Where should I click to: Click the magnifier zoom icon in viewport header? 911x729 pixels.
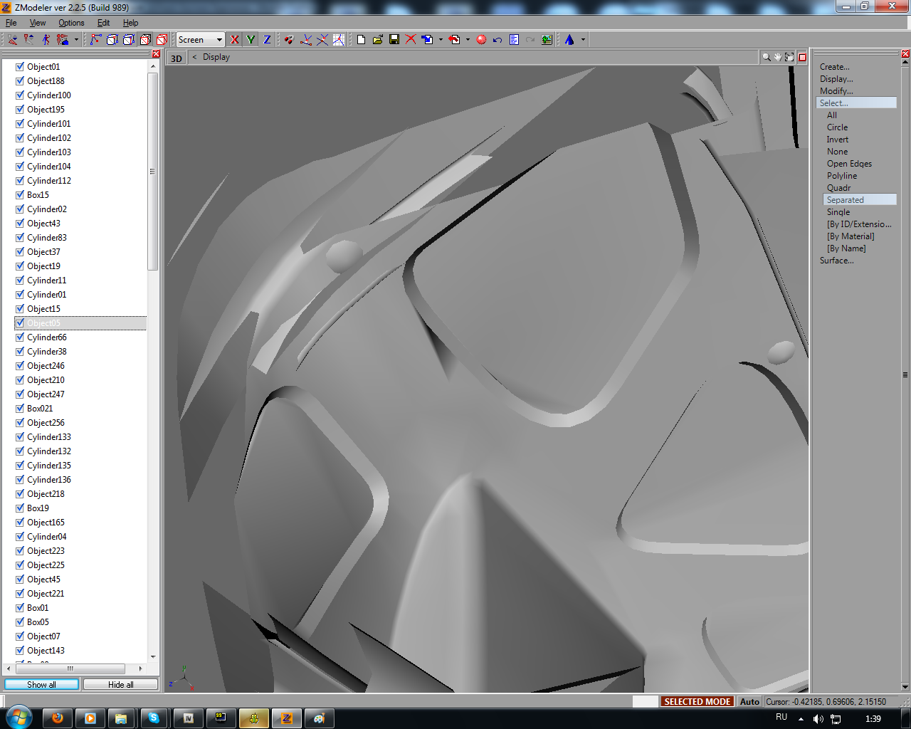(x=767, y=57)
